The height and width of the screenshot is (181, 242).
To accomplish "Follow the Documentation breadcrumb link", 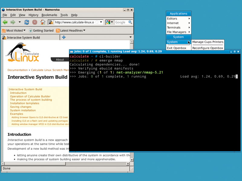I will coord(18,70).
